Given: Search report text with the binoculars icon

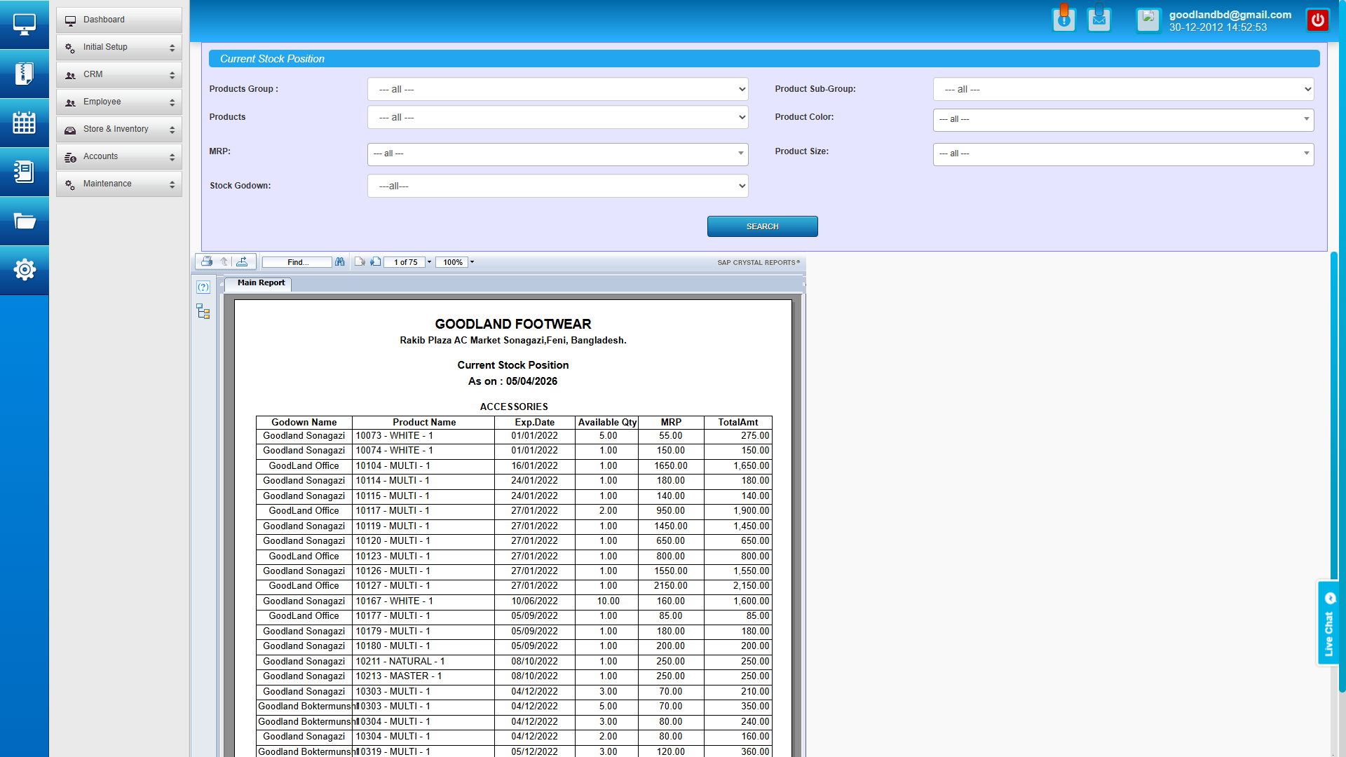Looking at the screenshot, I should point(340,261).
